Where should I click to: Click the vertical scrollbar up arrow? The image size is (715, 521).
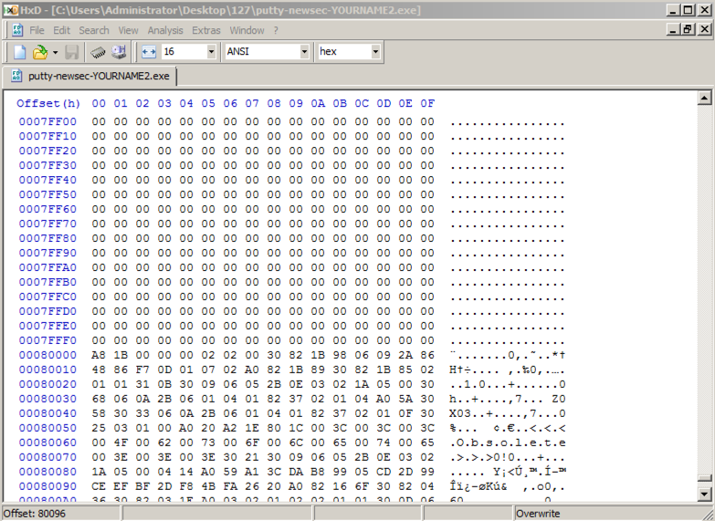pyautogui.click(x=705, y=98)
